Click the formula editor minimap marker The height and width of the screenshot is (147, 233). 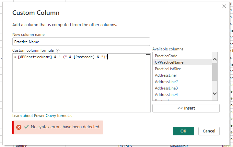point(148,55)
